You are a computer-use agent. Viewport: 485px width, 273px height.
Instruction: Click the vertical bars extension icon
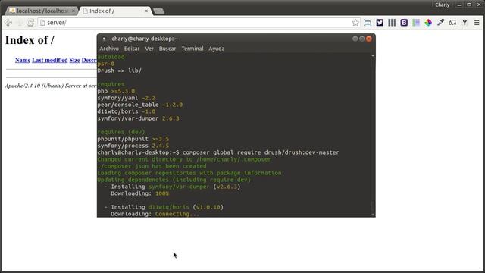tap(392, 23)
